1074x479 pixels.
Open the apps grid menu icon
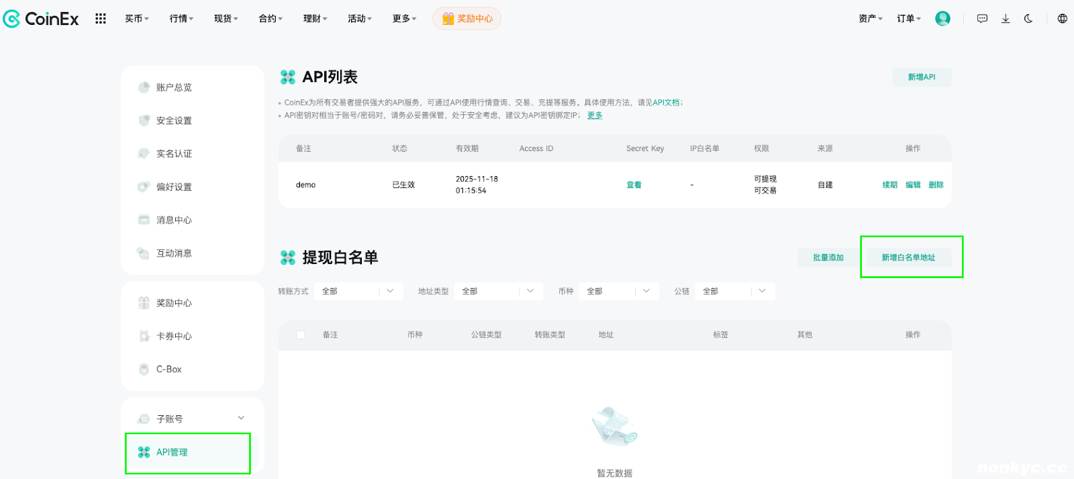pos(101,19)
